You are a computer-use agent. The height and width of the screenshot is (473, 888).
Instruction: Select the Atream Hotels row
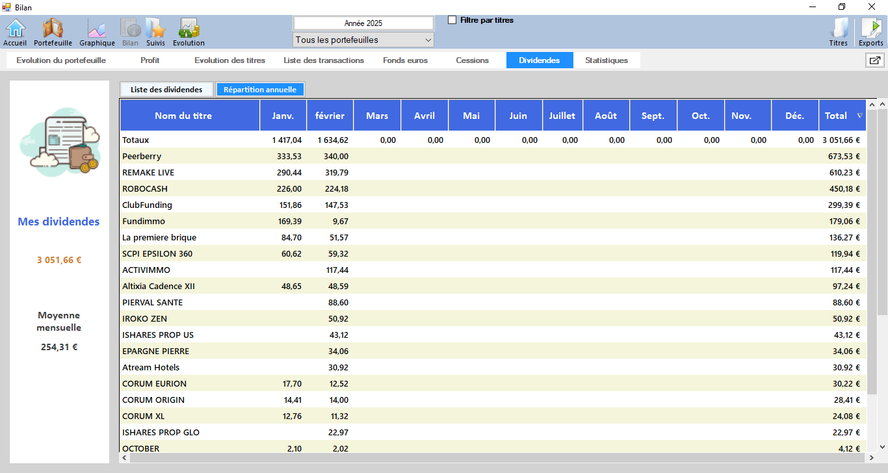pyautogui.click(x=493, y=367)
